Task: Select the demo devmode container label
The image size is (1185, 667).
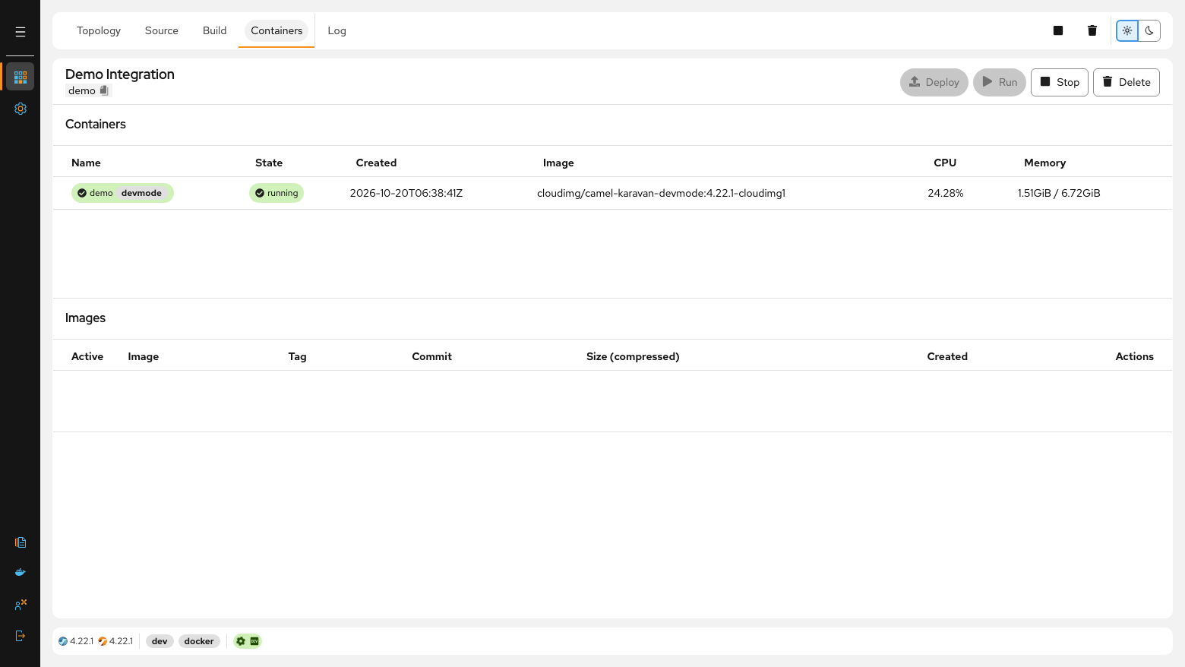Action: pyautogui.click(x=122, y=193)
